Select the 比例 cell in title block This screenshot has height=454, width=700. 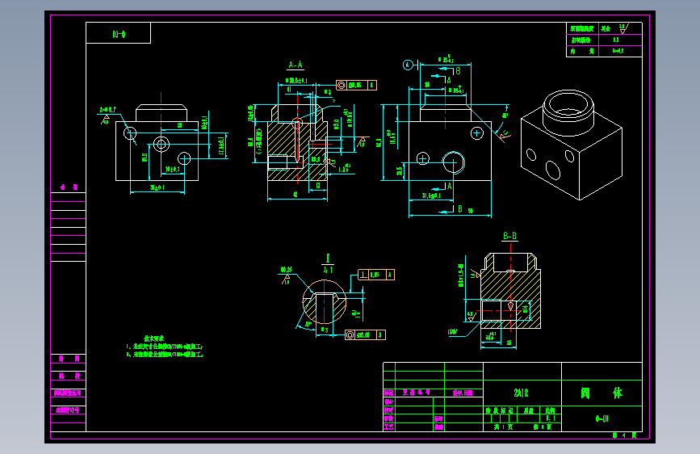550,410
